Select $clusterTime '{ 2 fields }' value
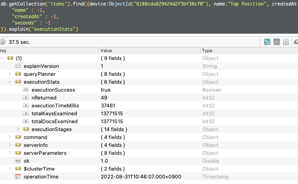The width and height of the screenshot is (298, 184). point(113,169)
